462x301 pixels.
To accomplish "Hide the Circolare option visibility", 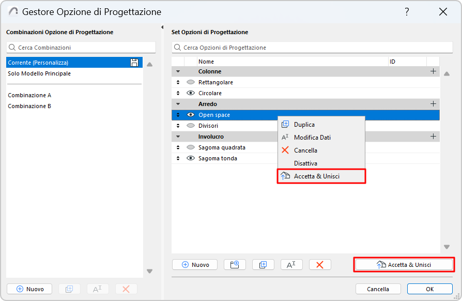I will click(191, 93).
